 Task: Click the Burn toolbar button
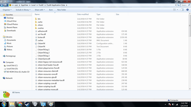pyautogui.click(x=51, y=10)
